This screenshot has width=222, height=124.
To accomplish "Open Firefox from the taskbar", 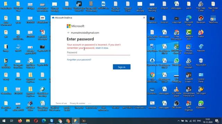I will click(x=20, y=121).
